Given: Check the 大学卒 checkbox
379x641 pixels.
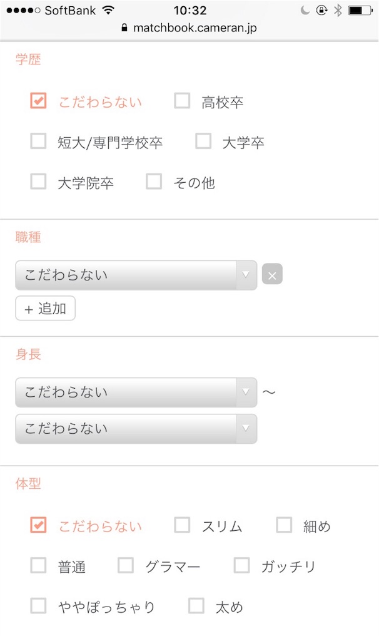Looking at the screenshot, I should tap(203, 141).
